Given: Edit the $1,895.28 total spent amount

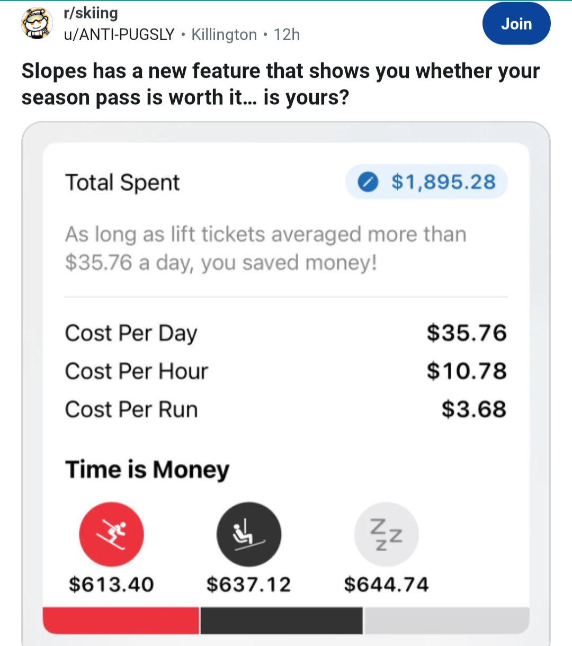Looking at the screenshot, I should point(443,183).
